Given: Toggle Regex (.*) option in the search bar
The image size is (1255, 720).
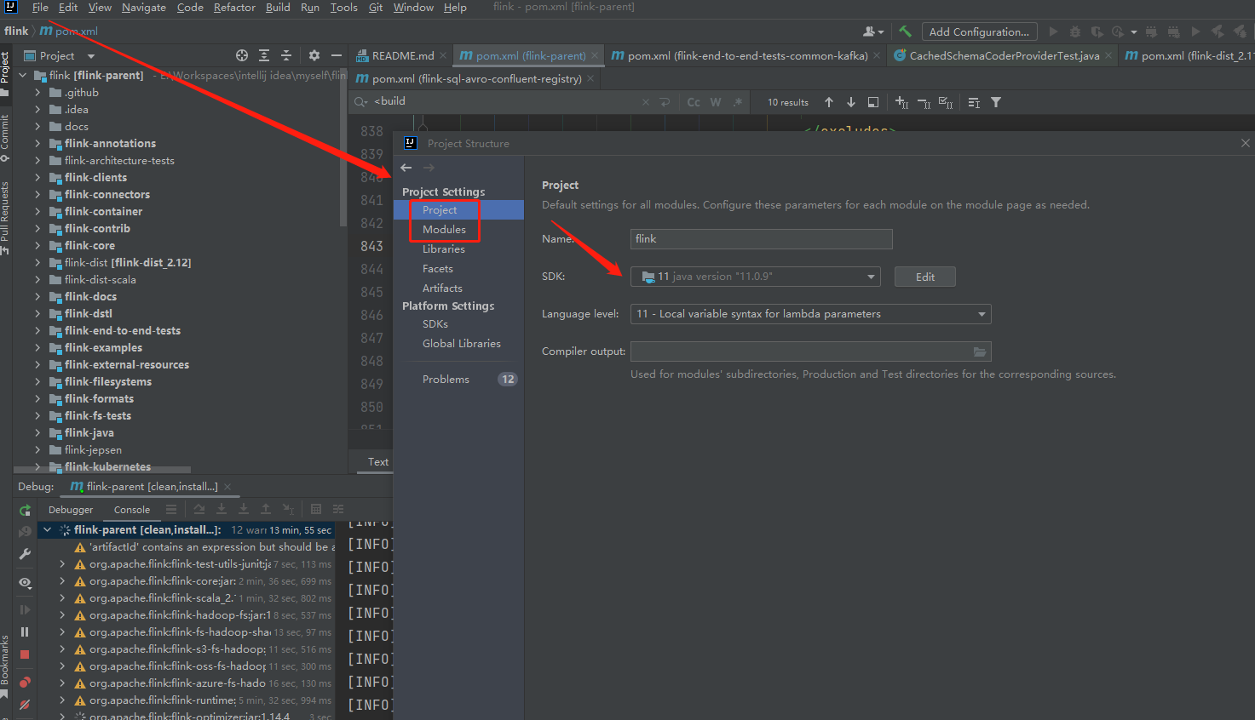Looking at the screenshot, I should pyautogui.click(x=738, y=102).
